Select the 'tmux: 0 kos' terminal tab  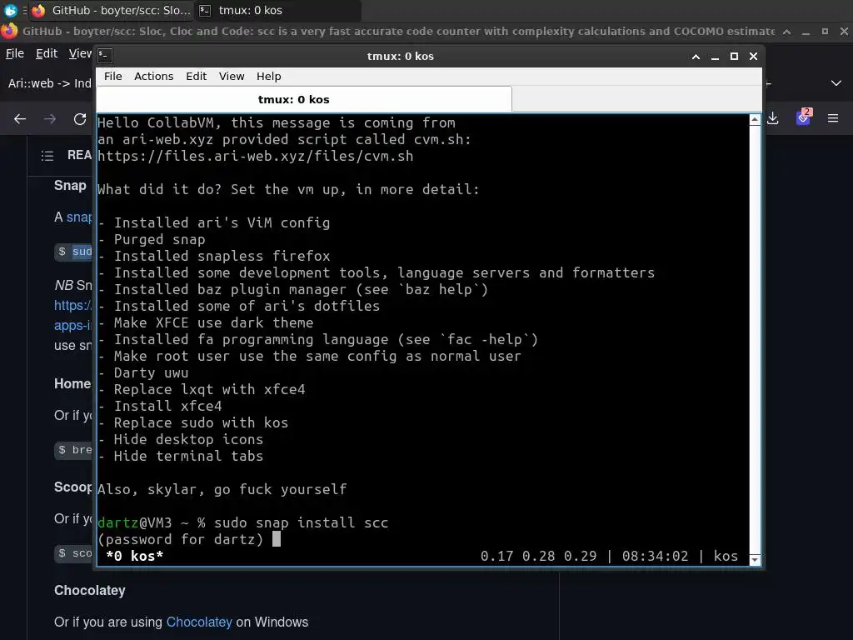(x=304, y=99)
